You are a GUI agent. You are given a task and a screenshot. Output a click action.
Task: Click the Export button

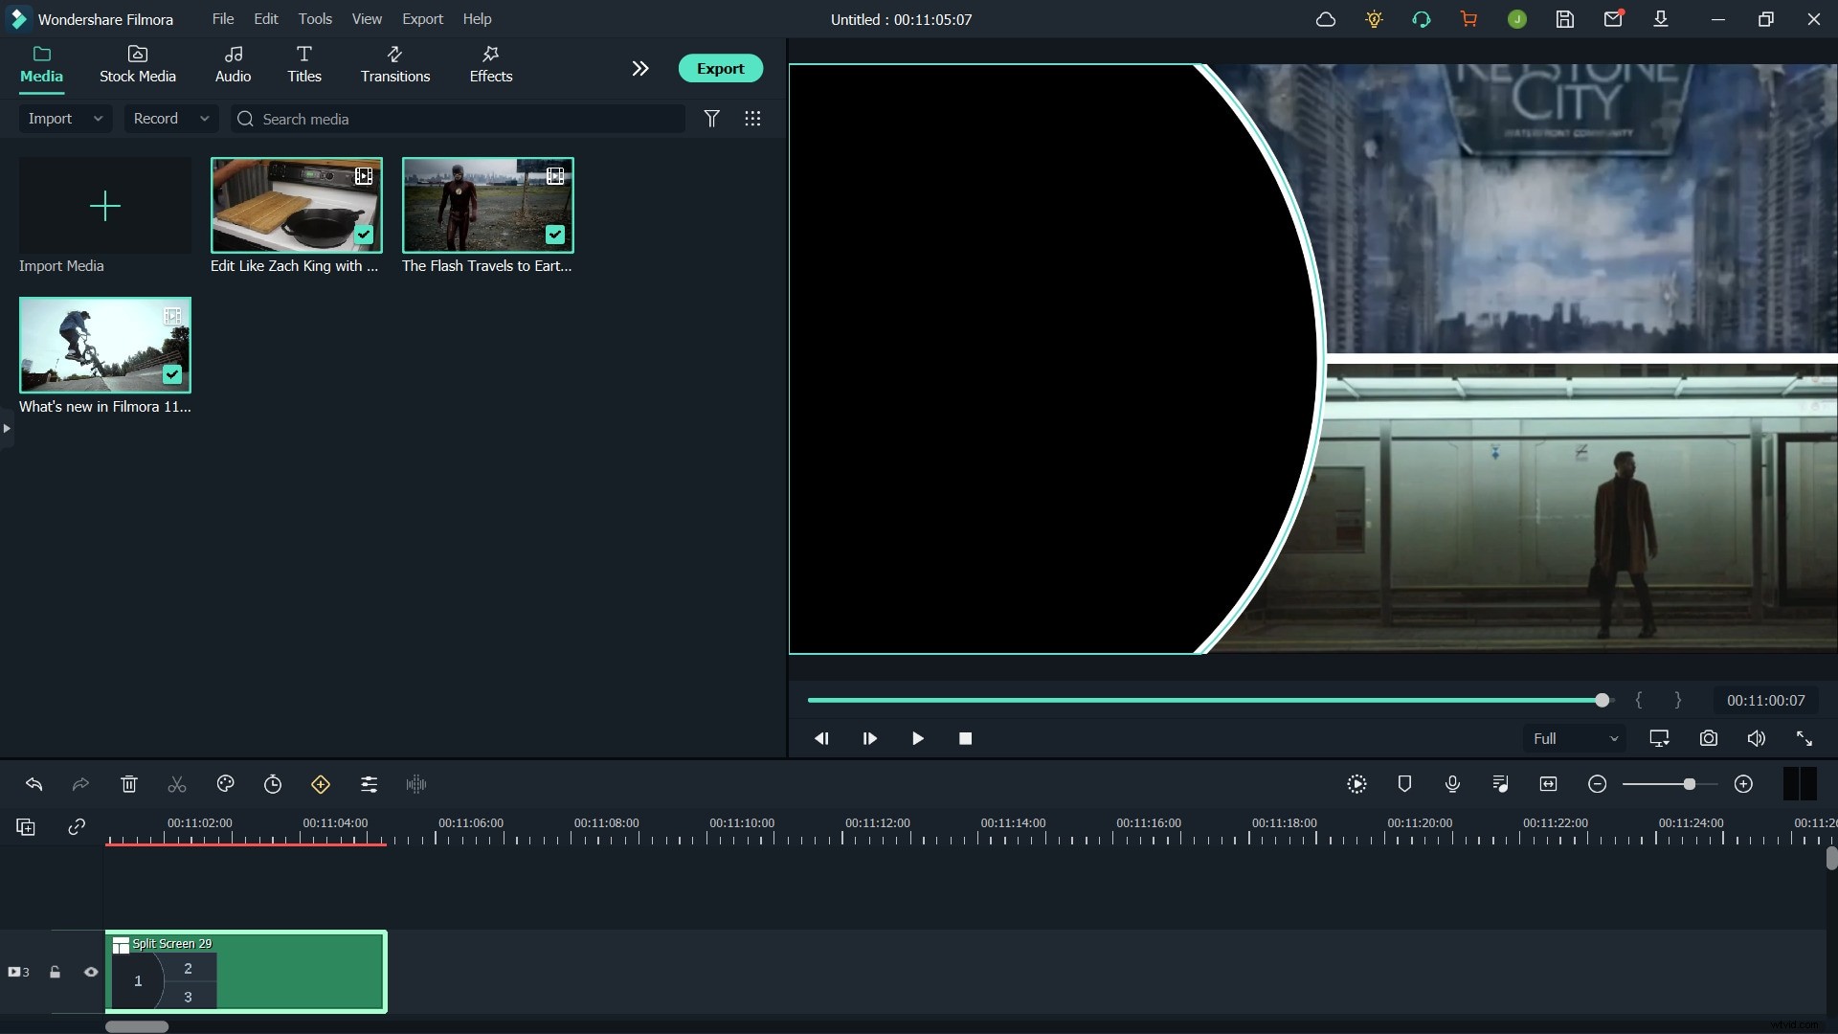coord(720,68)
